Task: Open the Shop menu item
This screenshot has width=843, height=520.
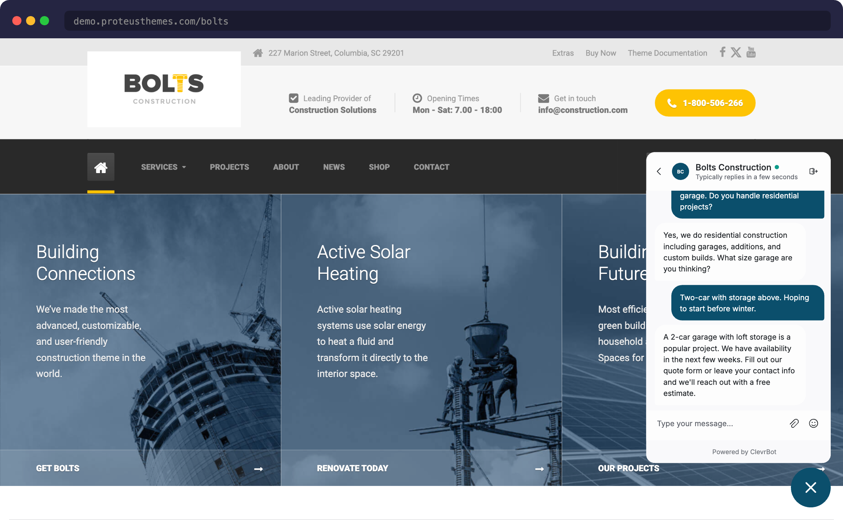Action: tap(379, 167)
